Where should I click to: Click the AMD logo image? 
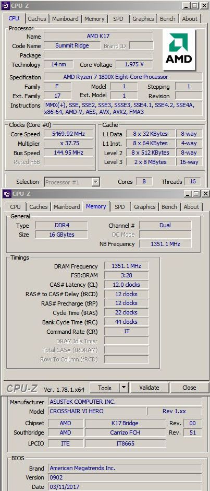tap(179, 51)
